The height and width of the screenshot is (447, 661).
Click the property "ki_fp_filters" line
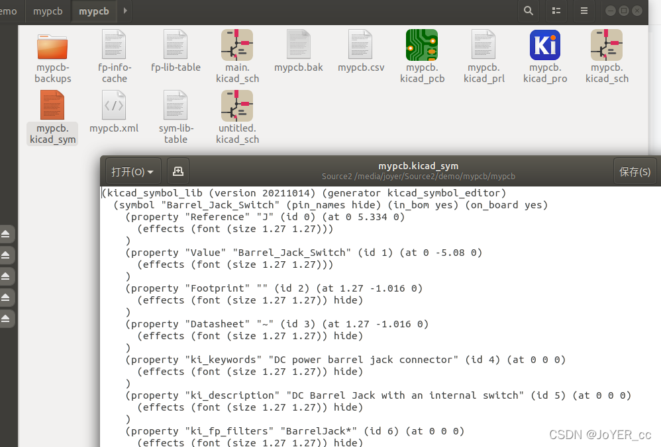coord(295,431)
